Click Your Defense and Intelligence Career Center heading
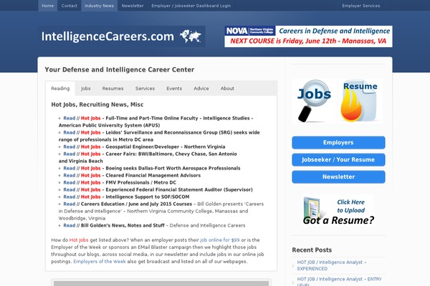This screenshot has width=430, height=286. (x=119, y=70)
